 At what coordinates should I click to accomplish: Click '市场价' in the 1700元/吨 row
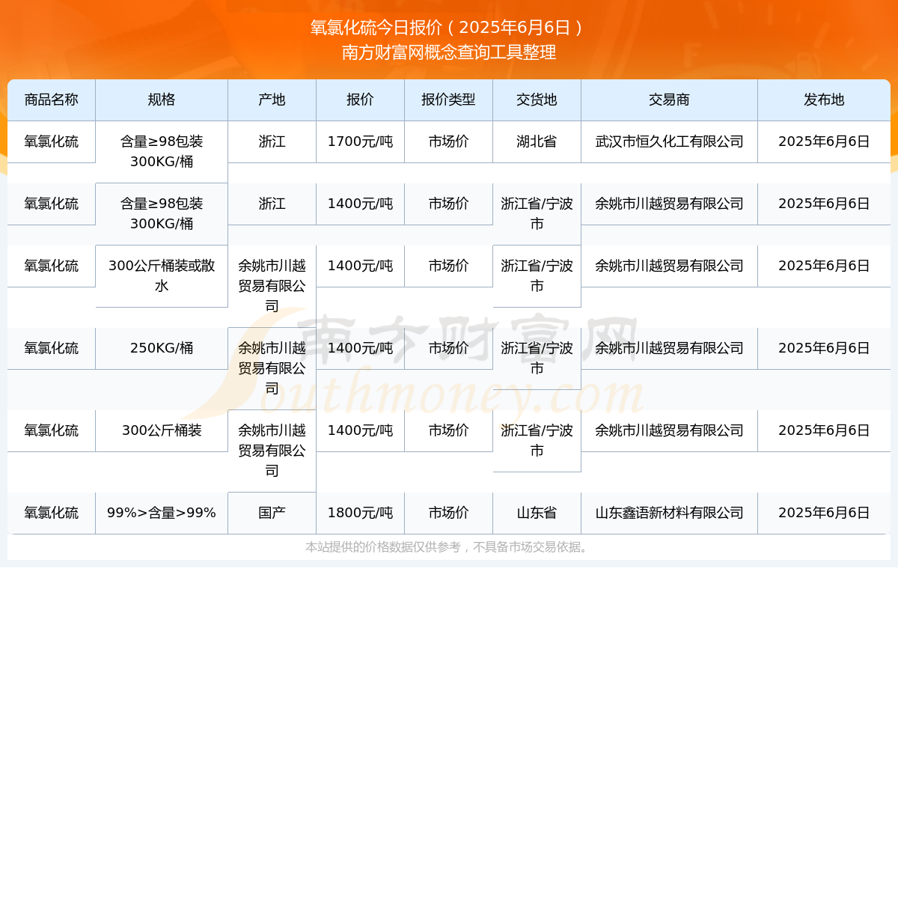point(448,141)
